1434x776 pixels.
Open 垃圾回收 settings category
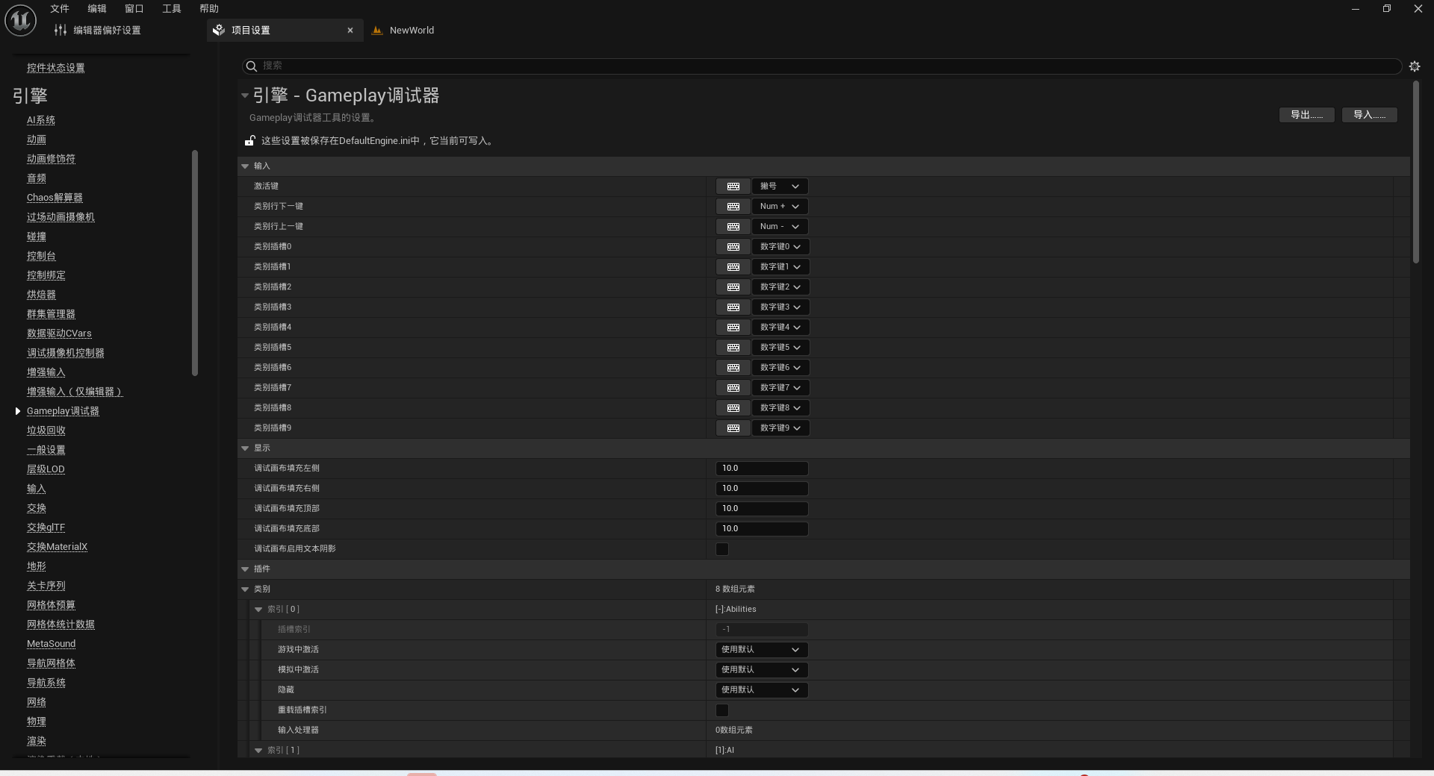46,431
